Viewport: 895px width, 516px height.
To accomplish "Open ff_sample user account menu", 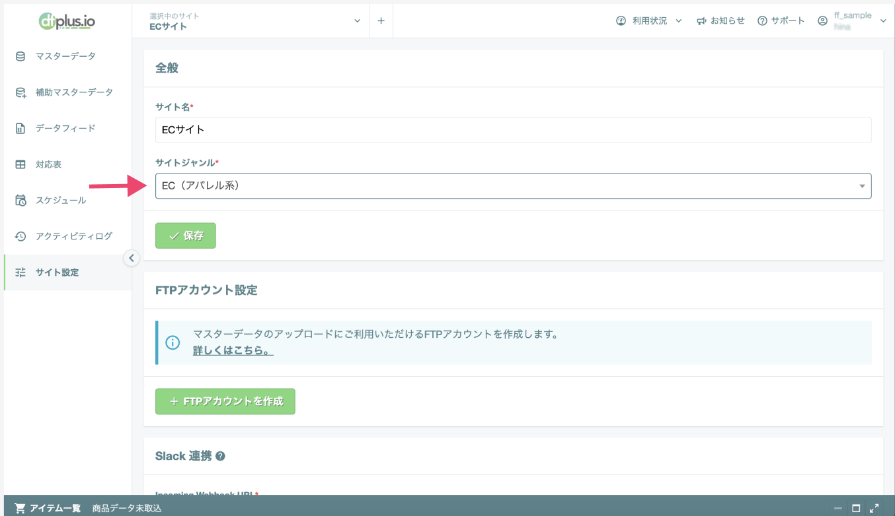I will pos(852,21).
